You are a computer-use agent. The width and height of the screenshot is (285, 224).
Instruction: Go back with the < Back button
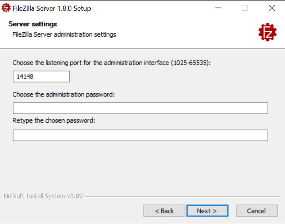(x=164, y=211)
